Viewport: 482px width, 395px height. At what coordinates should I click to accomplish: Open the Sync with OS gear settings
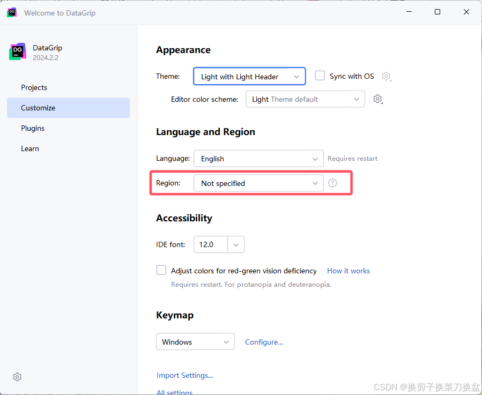point(387,76)
